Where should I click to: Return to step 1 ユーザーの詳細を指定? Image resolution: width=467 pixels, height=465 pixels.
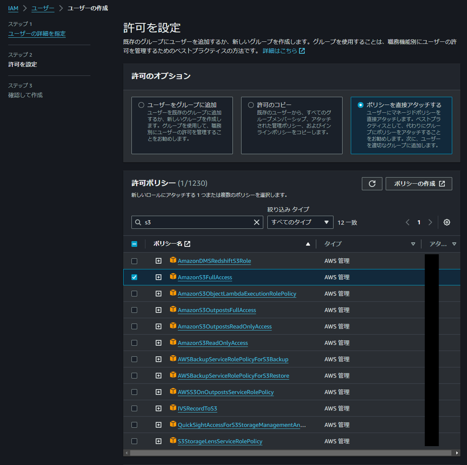[x=37, y=34]
